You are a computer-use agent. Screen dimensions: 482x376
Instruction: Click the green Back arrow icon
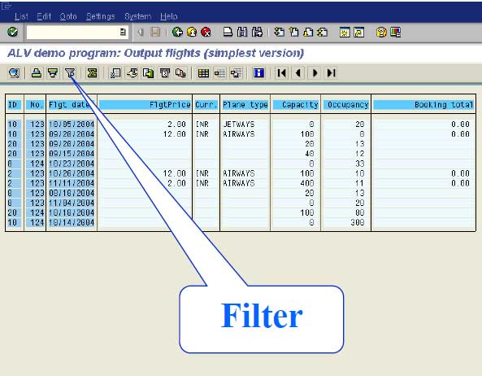pos(177,32)
